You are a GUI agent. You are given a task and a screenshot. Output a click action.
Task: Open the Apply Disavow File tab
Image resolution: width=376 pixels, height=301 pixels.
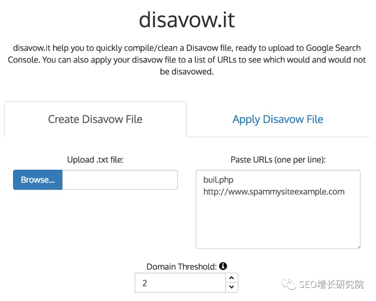click(x=278, y=119)
